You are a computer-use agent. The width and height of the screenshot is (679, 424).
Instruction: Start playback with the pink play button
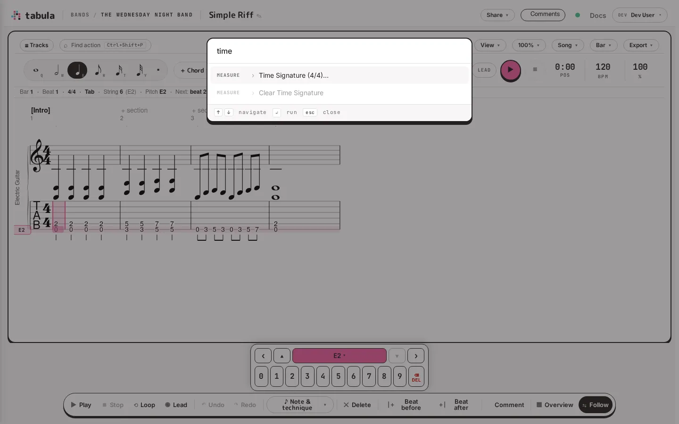tap(510, 70)
